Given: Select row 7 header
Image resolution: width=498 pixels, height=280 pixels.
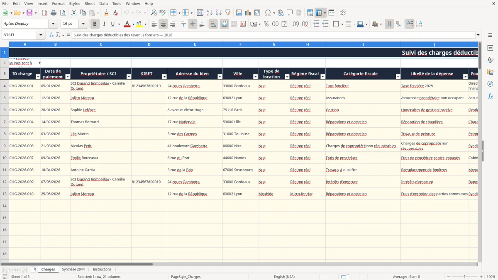Looking at the screenshot, I should click(x=5, y=122).
